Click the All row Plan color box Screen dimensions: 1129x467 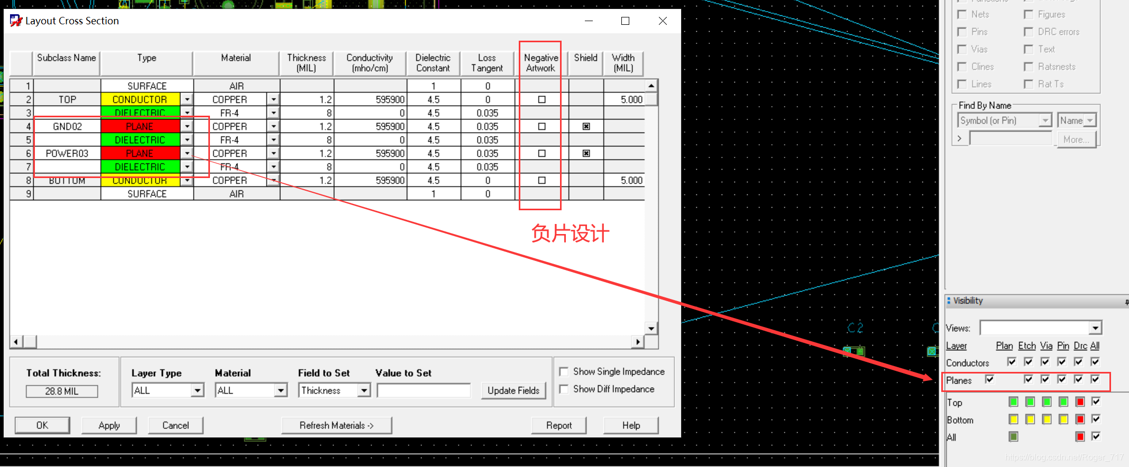[1013, 437]
